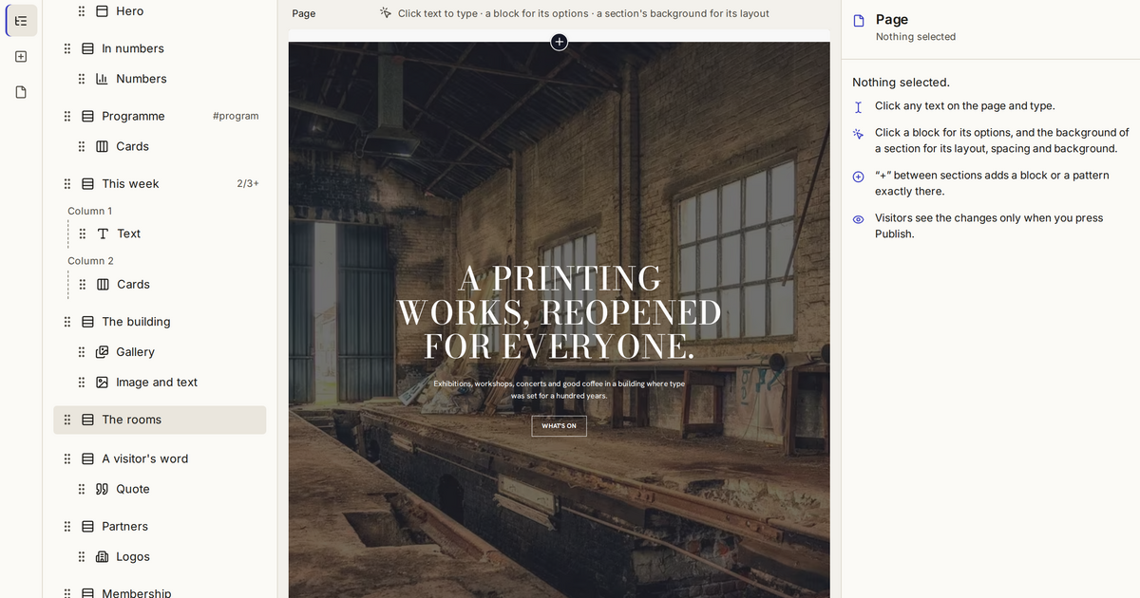1140x598 pixels.
Task: Click the hint 'Click any text on the page and type.'
Action: coord(964,106)
